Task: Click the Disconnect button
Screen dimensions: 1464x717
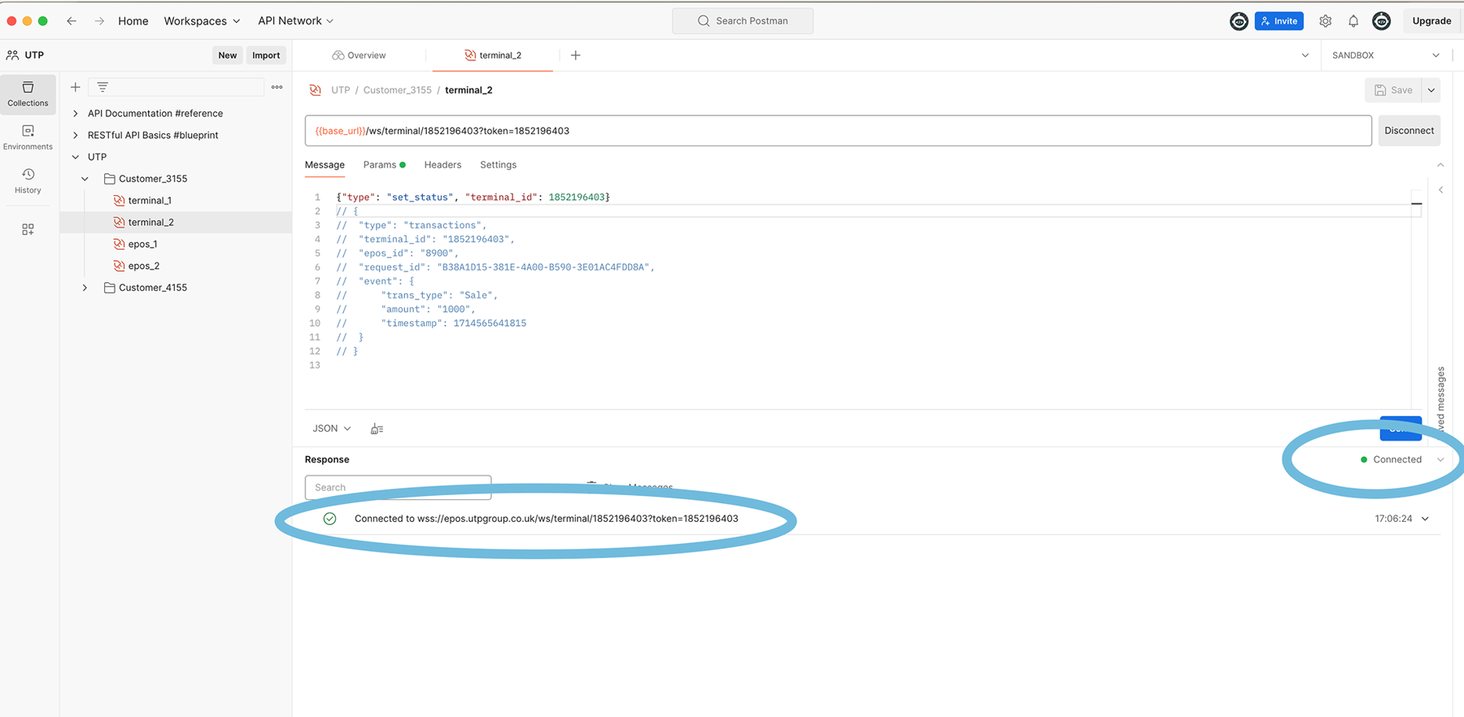Action: (1409, 131)
